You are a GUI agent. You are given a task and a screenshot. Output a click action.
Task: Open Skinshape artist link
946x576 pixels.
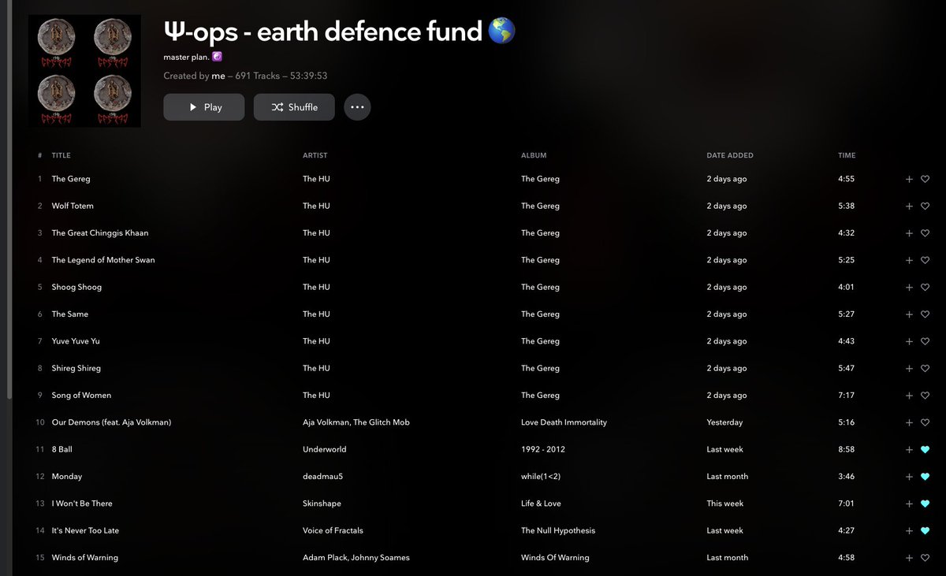click(322, 504)
